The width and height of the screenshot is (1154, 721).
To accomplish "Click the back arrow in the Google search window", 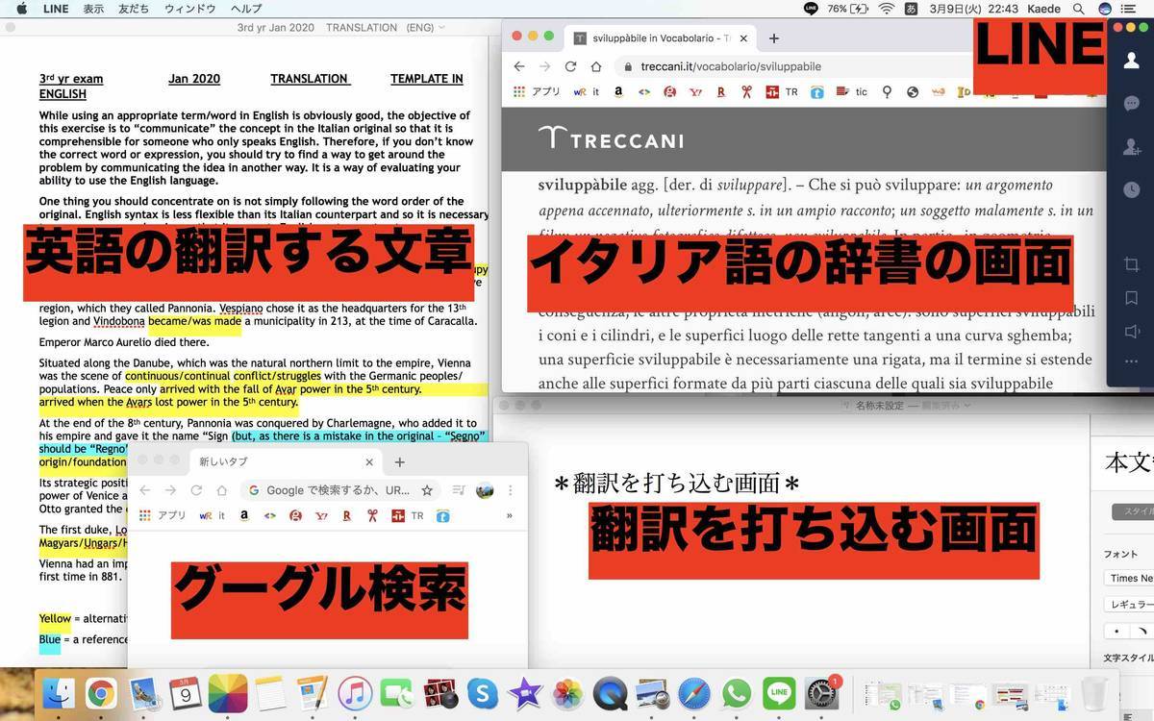I will point(144,490).
